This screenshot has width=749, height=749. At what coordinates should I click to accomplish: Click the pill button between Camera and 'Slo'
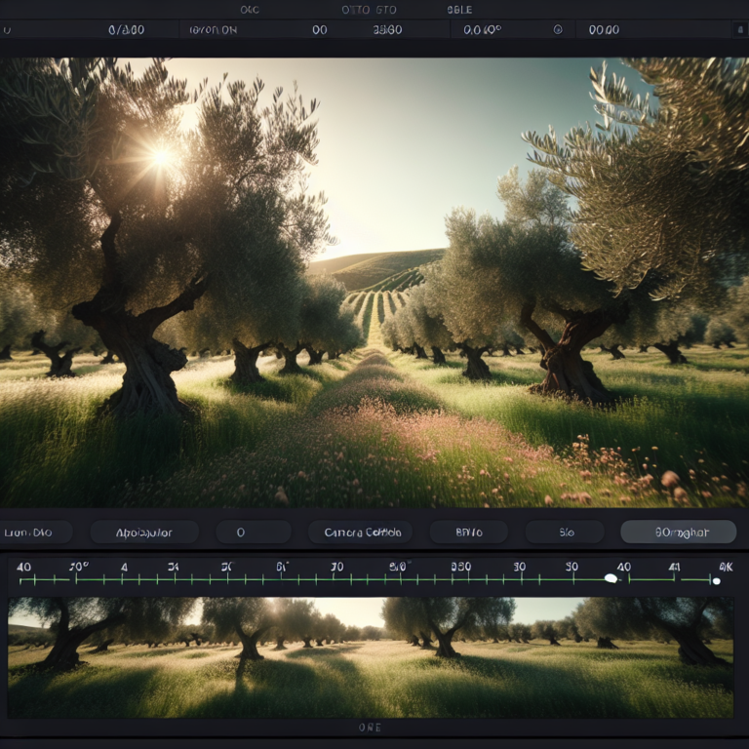click(x=468, y=532)
